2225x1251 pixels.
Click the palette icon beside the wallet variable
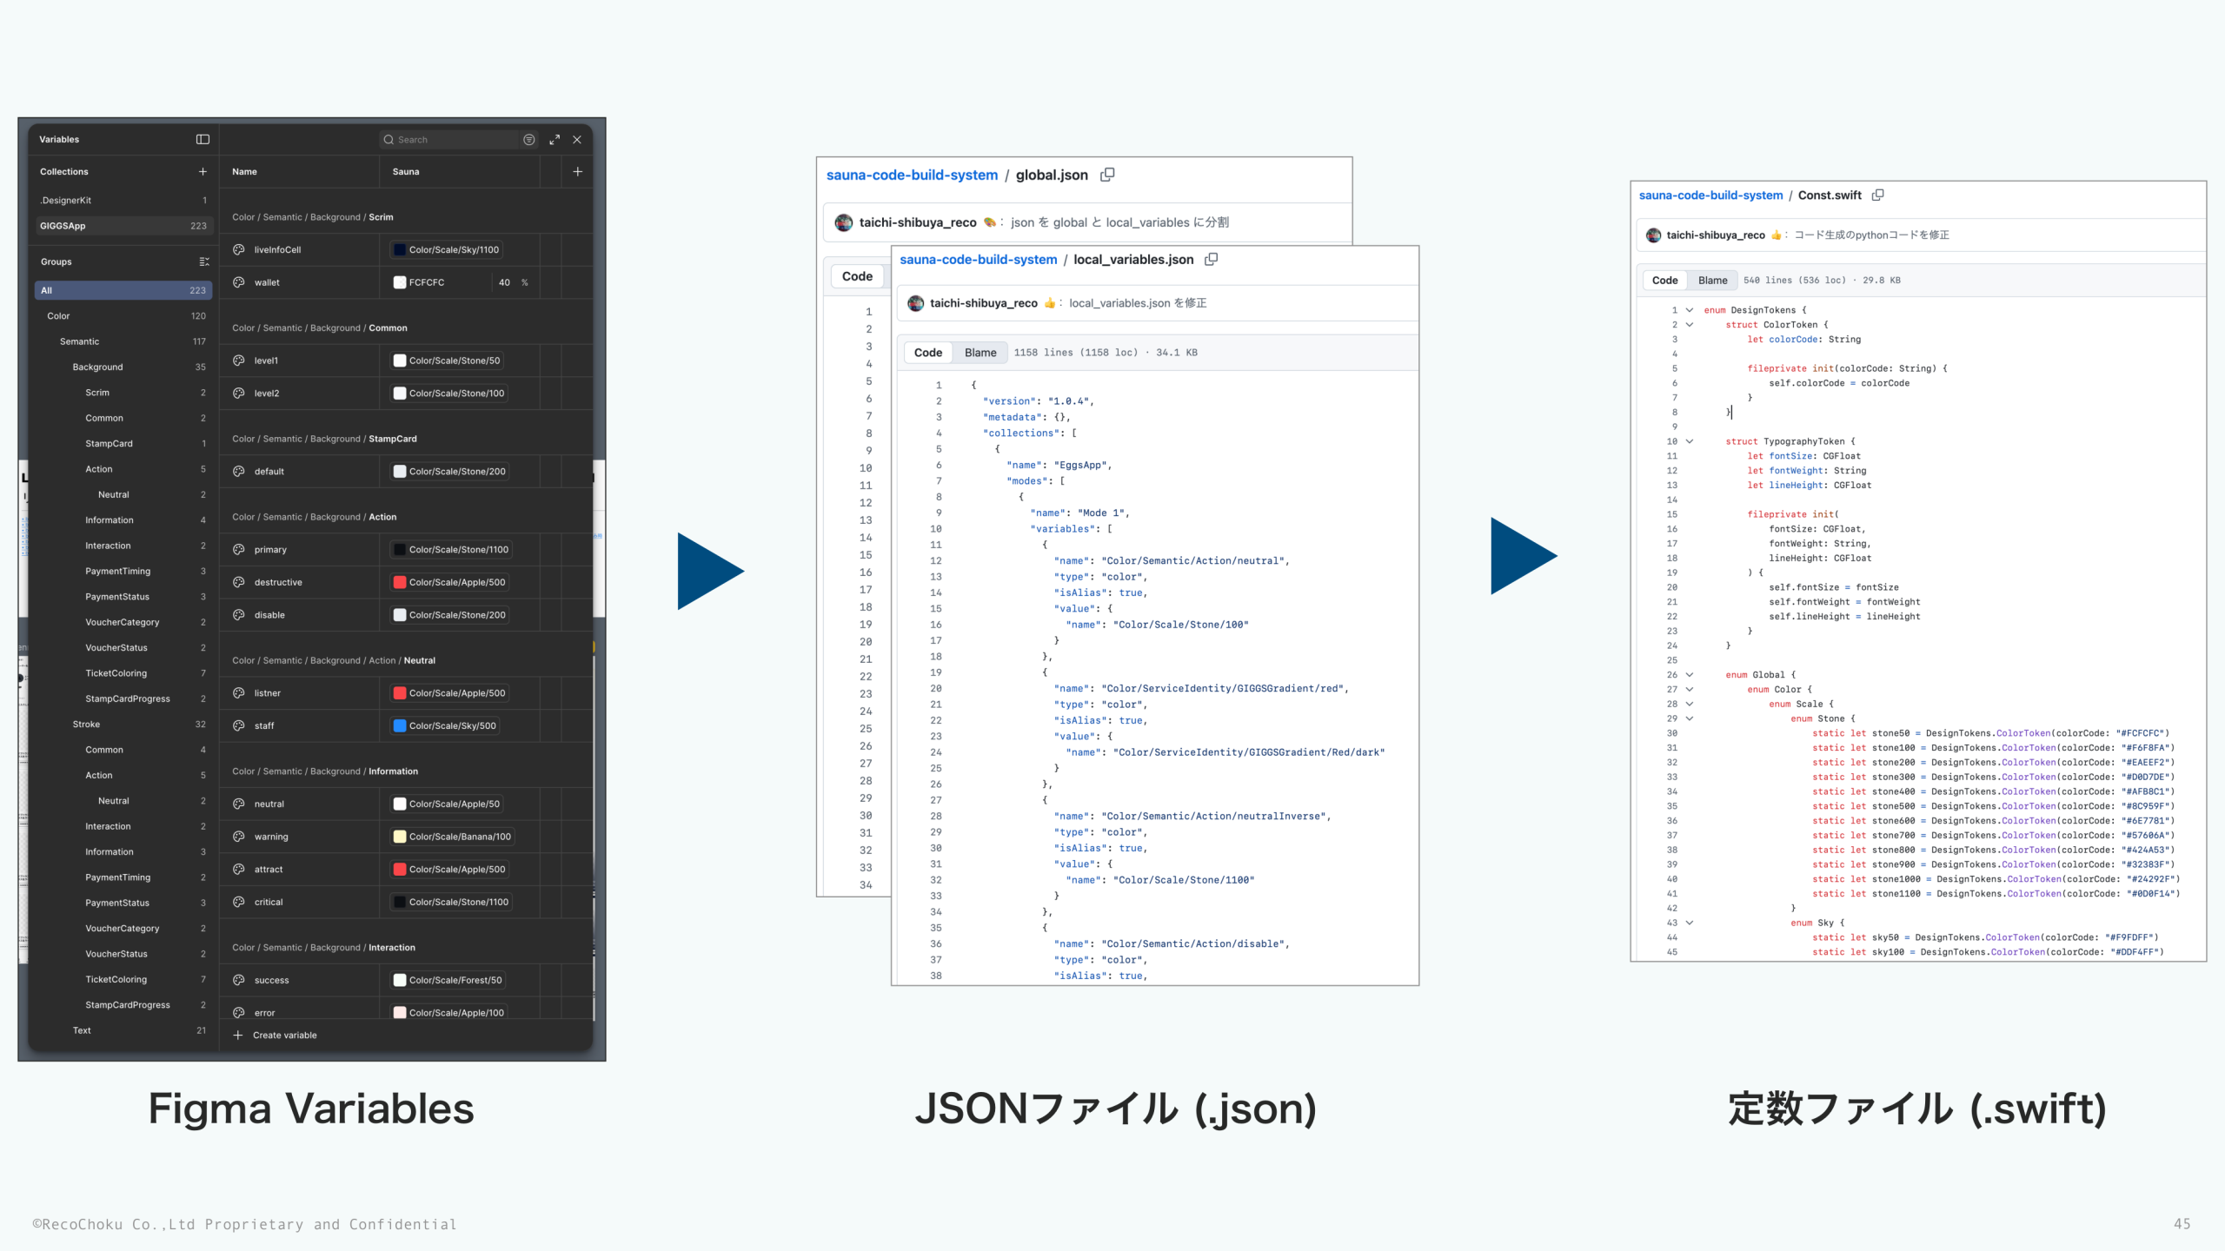(238, 282)
